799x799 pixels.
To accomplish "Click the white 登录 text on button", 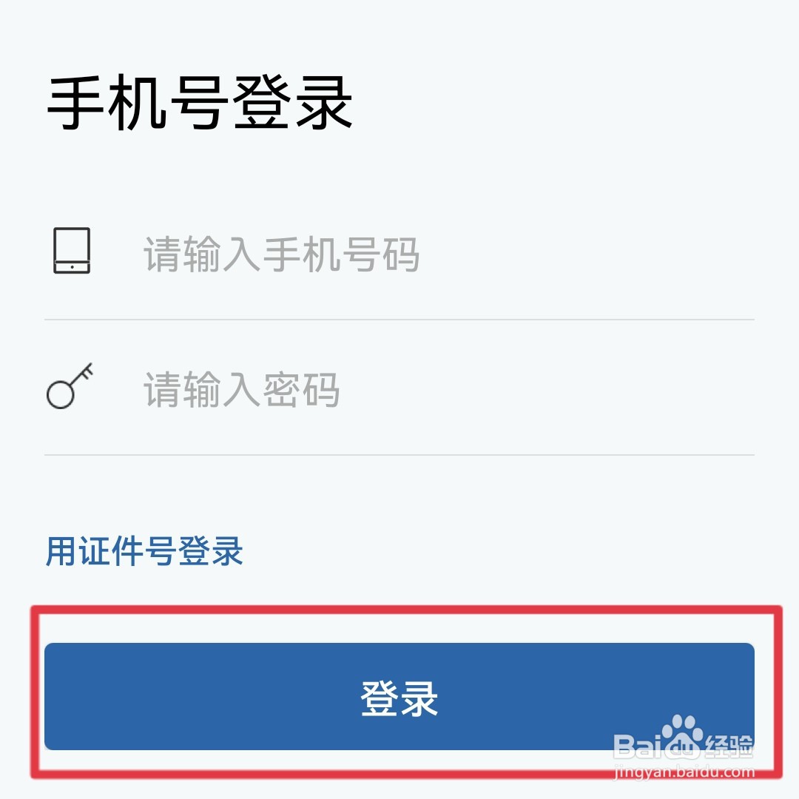I will 399,698.
